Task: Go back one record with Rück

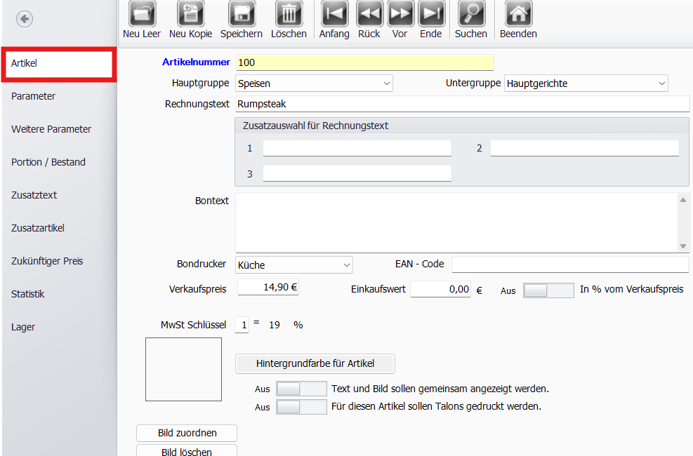Action: tap(369, 13)
